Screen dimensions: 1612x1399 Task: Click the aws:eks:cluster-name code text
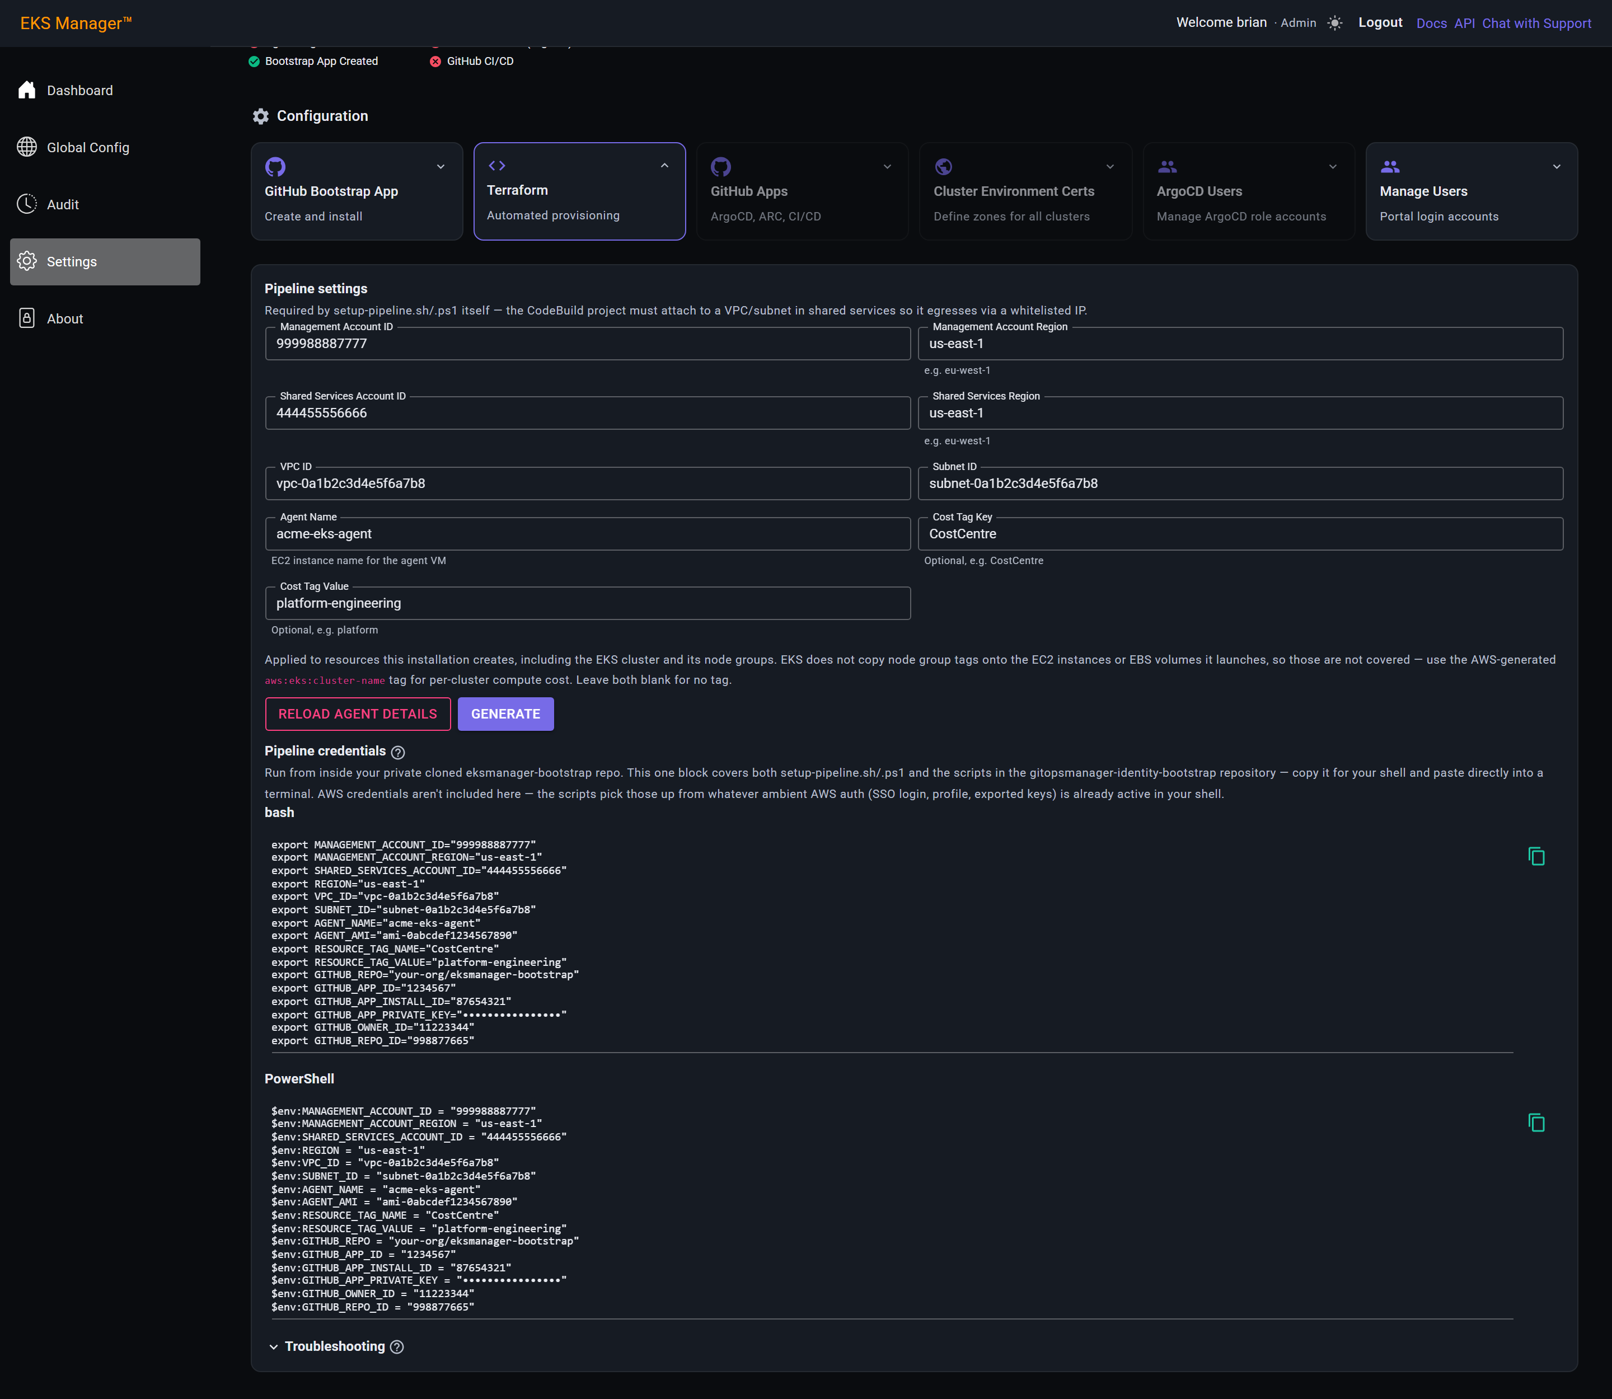(x=325, y=681)
